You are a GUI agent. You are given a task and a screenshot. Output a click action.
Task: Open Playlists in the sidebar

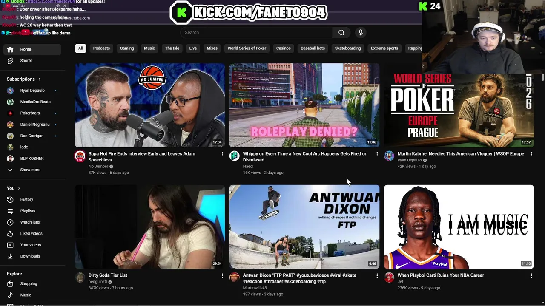tap(32, 211)
